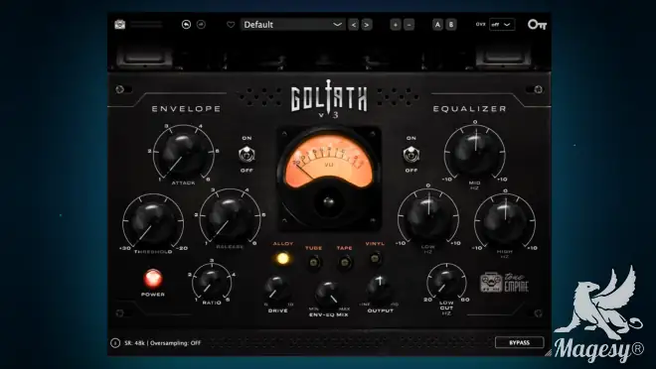656x369 pixels.
Task: Open the OVS oversampling dropdown
Action: [502, 25]
